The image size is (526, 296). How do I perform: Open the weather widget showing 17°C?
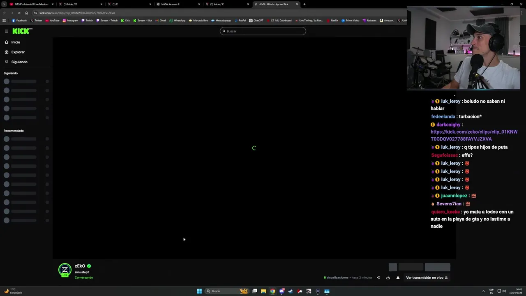(13, 291)
